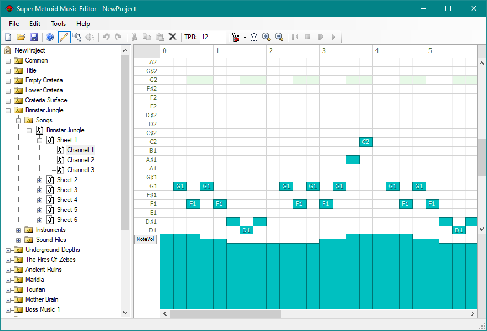Click the Copy icon in toolbar
This screenshot has height=331, width=487.
pyautogui.click(x=147, y=37)
